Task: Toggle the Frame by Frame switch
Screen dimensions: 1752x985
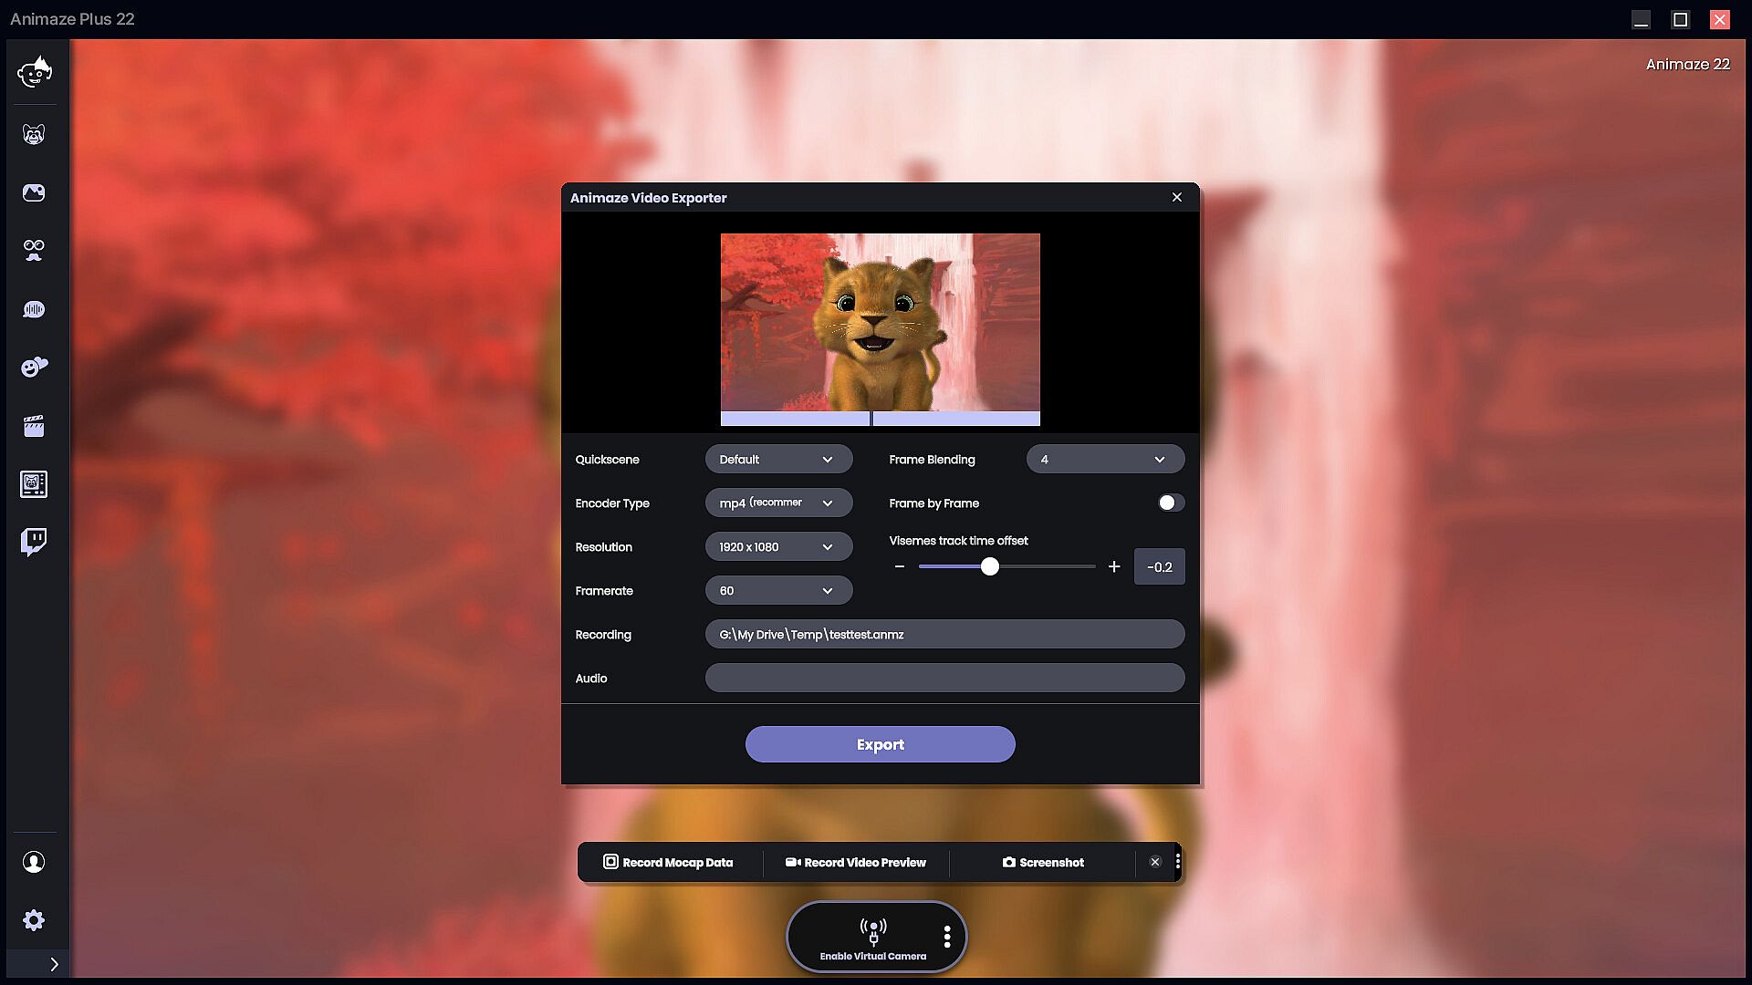Action: pos(1170,503)
